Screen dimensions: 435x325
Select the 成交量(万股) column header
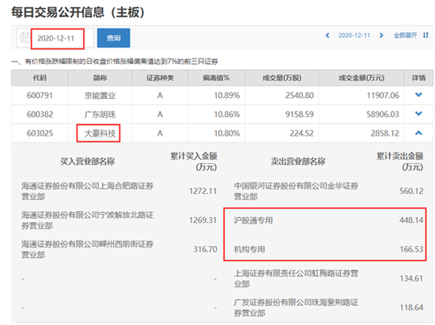point(282,78)
